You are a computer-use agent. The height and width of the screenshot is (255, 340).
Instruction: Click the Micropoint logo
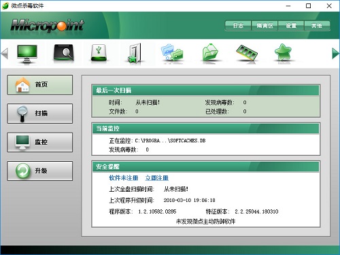(x=48, y=25)
